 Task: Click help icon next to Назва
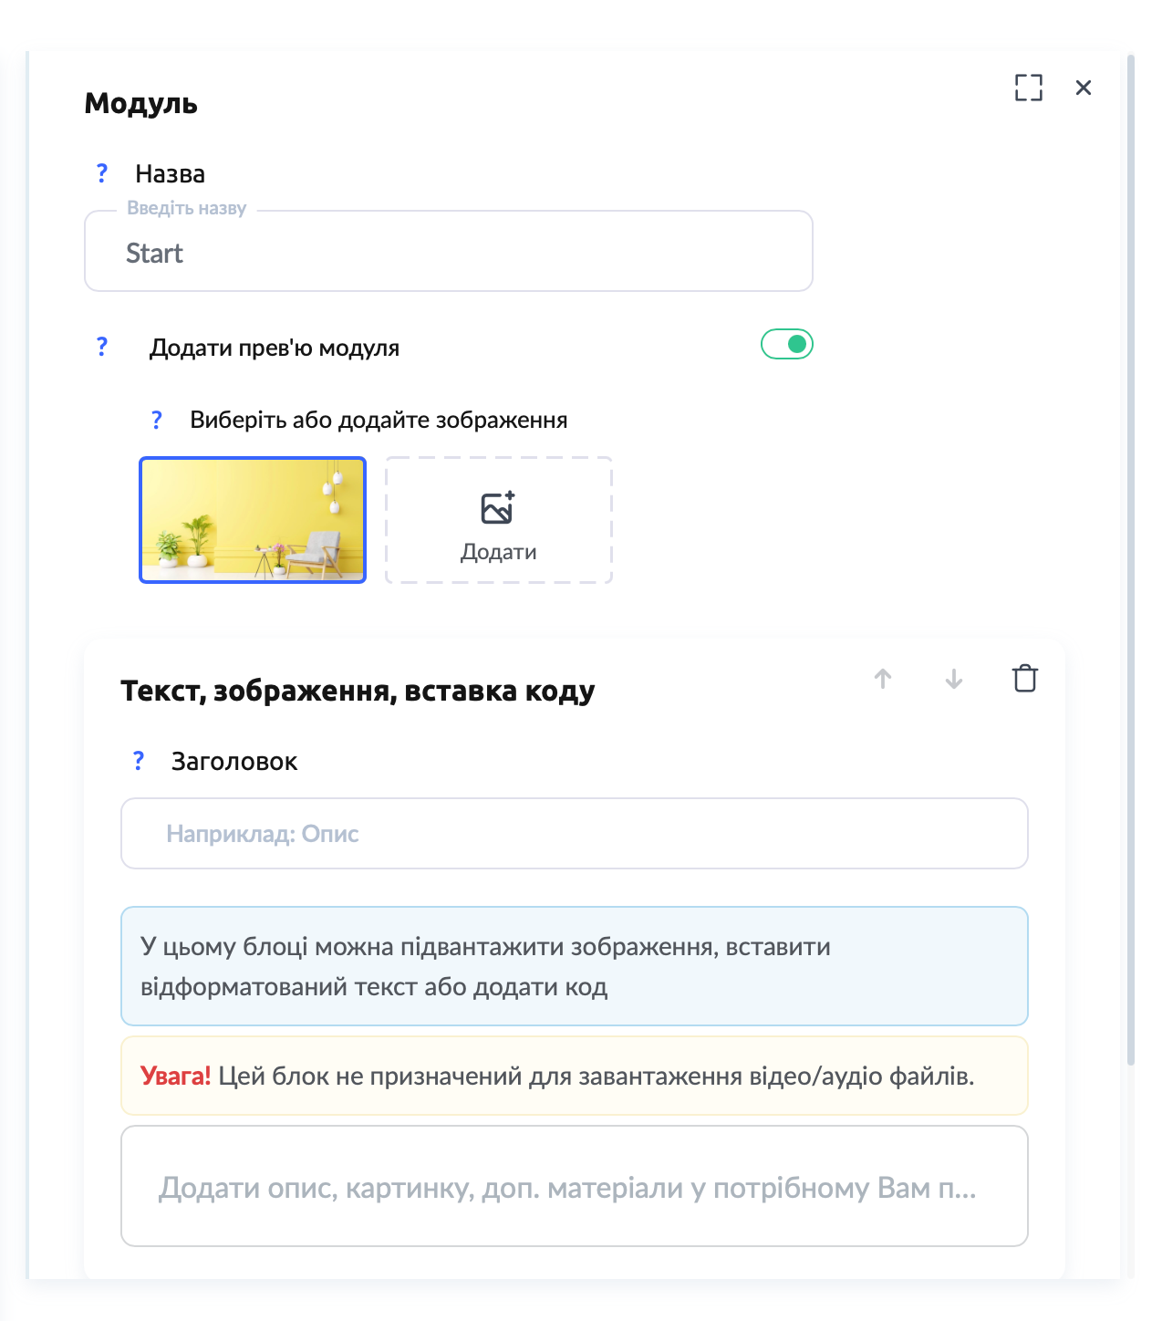[102, 173]
